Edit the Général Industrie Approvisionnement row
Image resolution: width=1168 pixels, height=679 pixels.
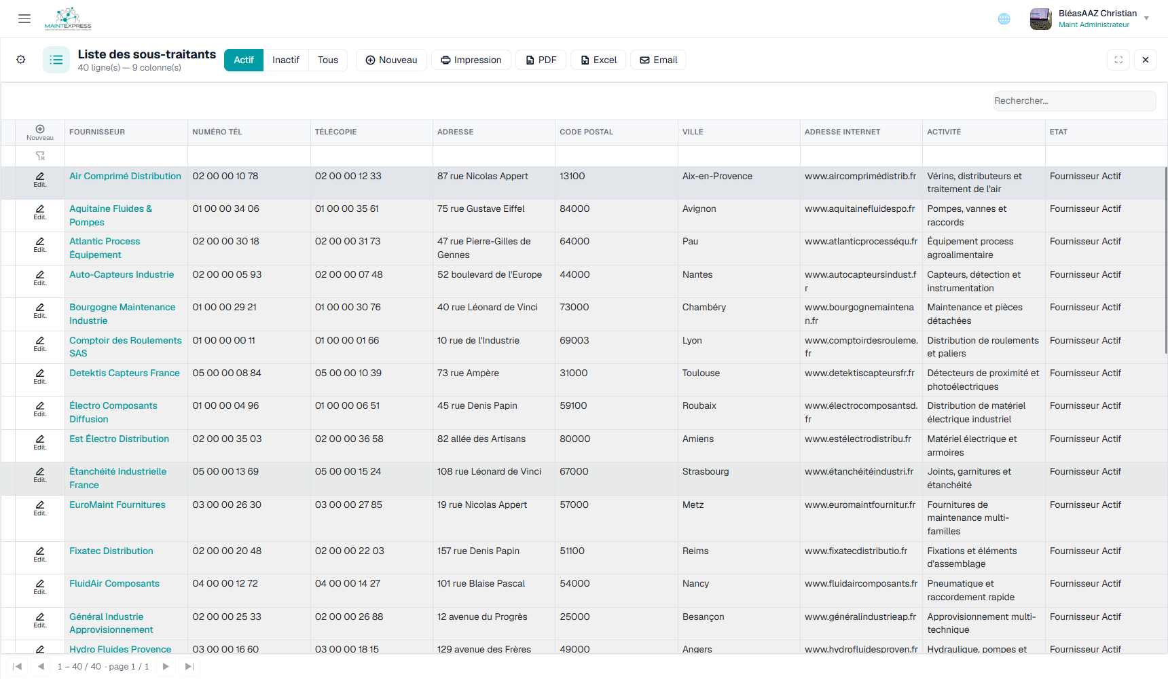point(40,620)
